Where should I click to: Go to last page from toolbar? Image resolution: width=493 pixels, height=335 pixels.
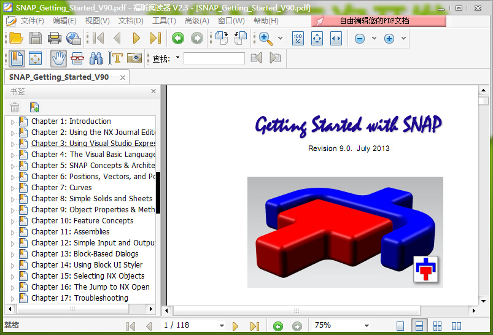tap(155, 38)
